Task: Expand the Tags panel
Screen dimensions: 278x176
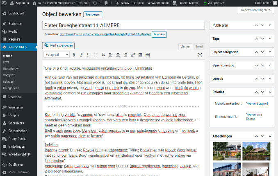Action: [270, 38]
